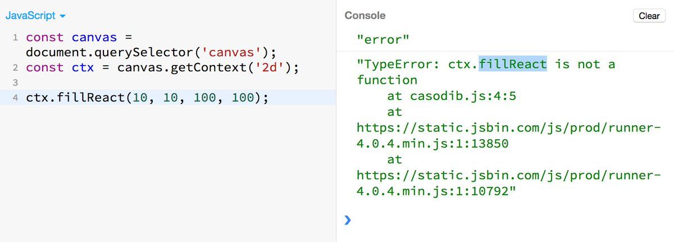Click line number 4 in the gutter

(15, 98)
